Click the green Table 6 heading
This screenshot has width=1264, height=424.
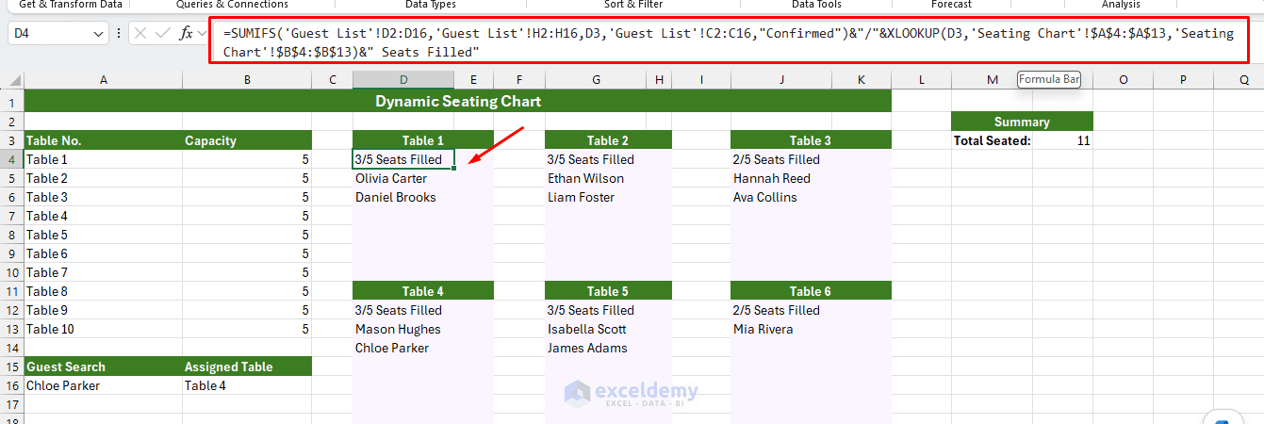(811, 292)
